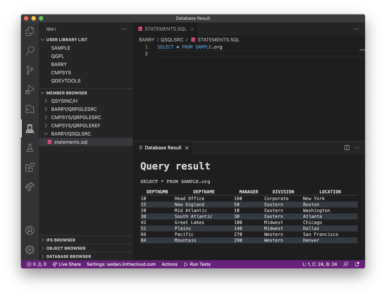
Task: Open the Explorer view
Action: click(x=30, y=31)
